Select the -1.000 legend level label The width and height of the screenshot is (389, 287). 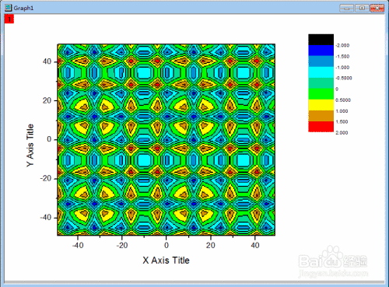coord(342,68)
